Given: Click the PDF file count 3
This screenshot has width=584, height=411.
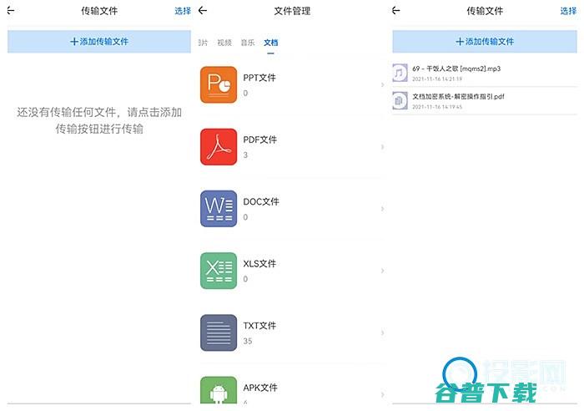Looking at the screenshot, I should (245, 155).
